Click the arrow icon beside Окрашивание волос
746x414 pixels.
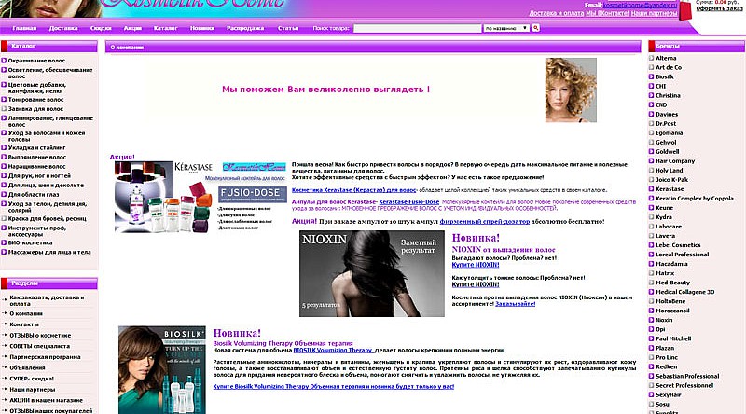tap(5, 59)
